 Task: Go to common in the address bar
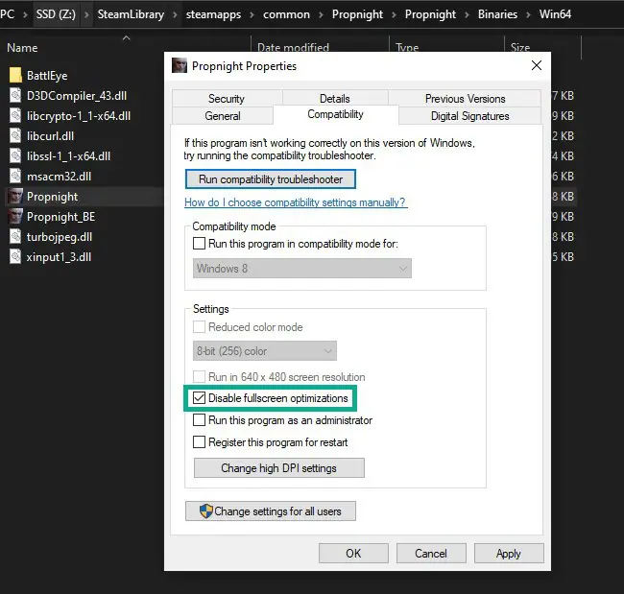(286, 14)
